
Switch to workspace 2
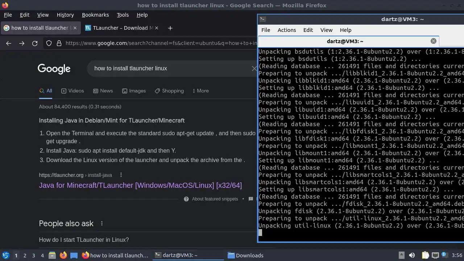25,256
